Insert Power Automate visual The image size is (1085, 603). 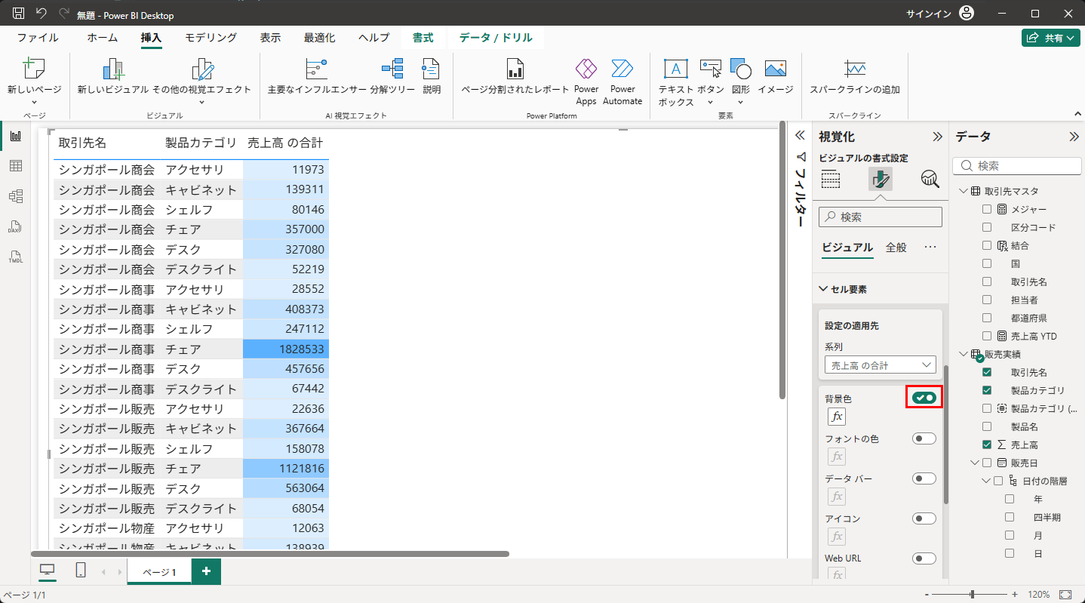622,82
